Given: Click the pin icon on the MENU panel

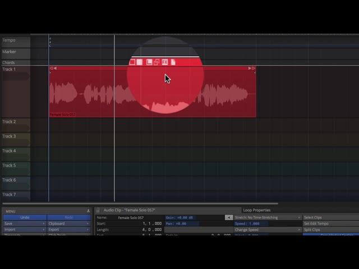Looking at the screenshot, I should (x=88, y=211).
